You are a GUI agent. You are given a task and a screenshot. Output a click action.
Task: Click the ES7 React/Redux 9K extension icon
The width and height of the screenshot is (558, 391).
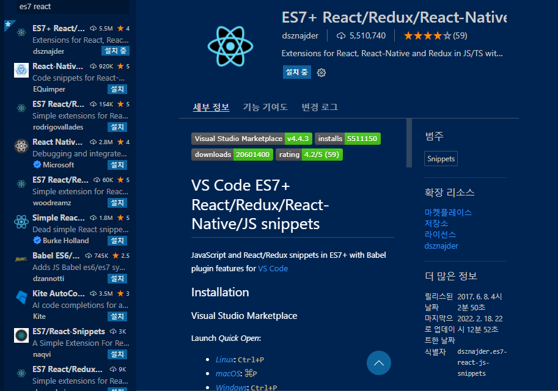click(21, 373)
